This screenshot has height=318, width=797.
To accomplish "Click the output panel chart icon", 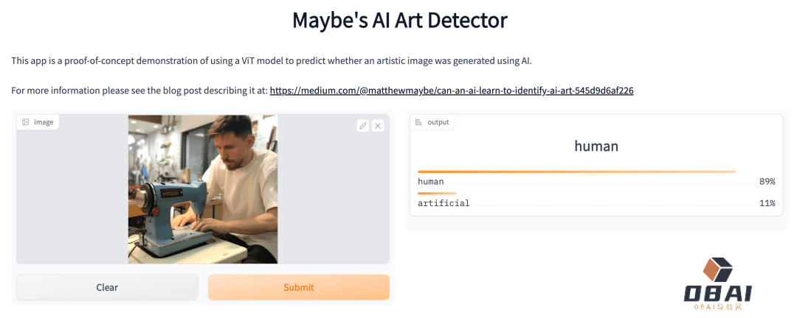I will pos(419,122).
